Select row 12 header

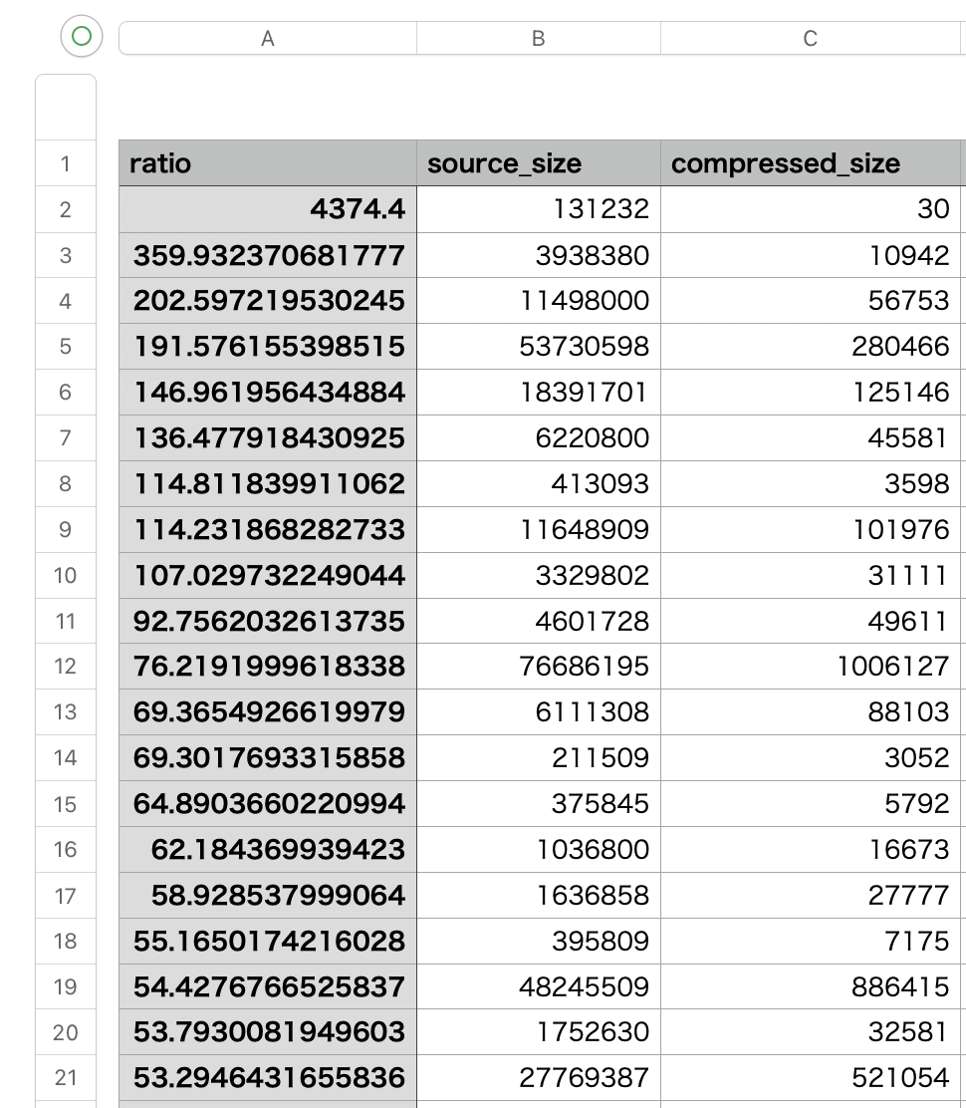pos(66,666)
